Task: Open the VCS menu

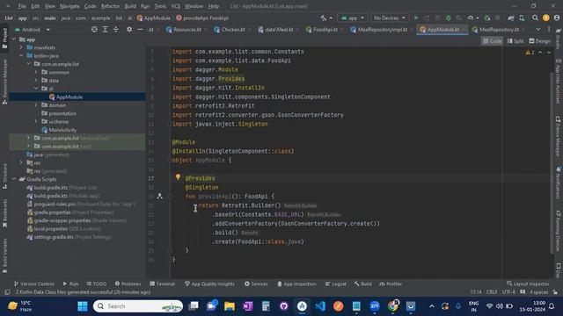Action: (x=175, y=6)
